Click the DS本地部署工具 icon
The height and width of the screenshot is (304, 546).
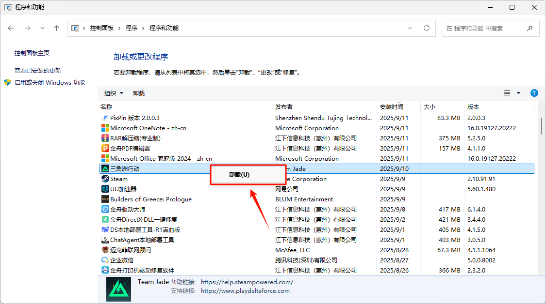click(x=105, y=229)
